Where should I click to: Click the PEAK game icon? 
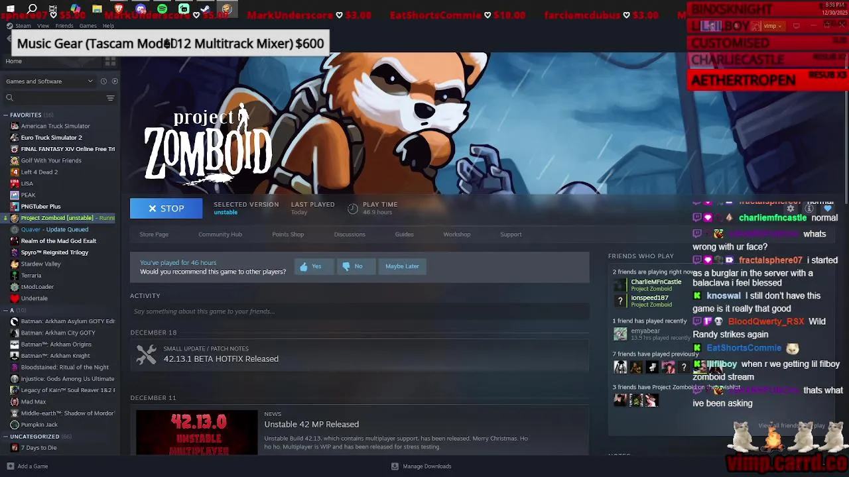pyautogui.click(x=15, y=195)
